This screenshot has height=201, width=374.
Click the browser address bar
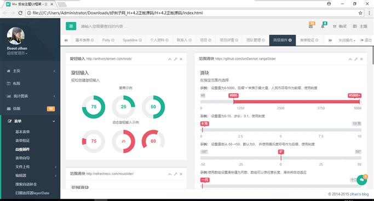coord(191,13)
